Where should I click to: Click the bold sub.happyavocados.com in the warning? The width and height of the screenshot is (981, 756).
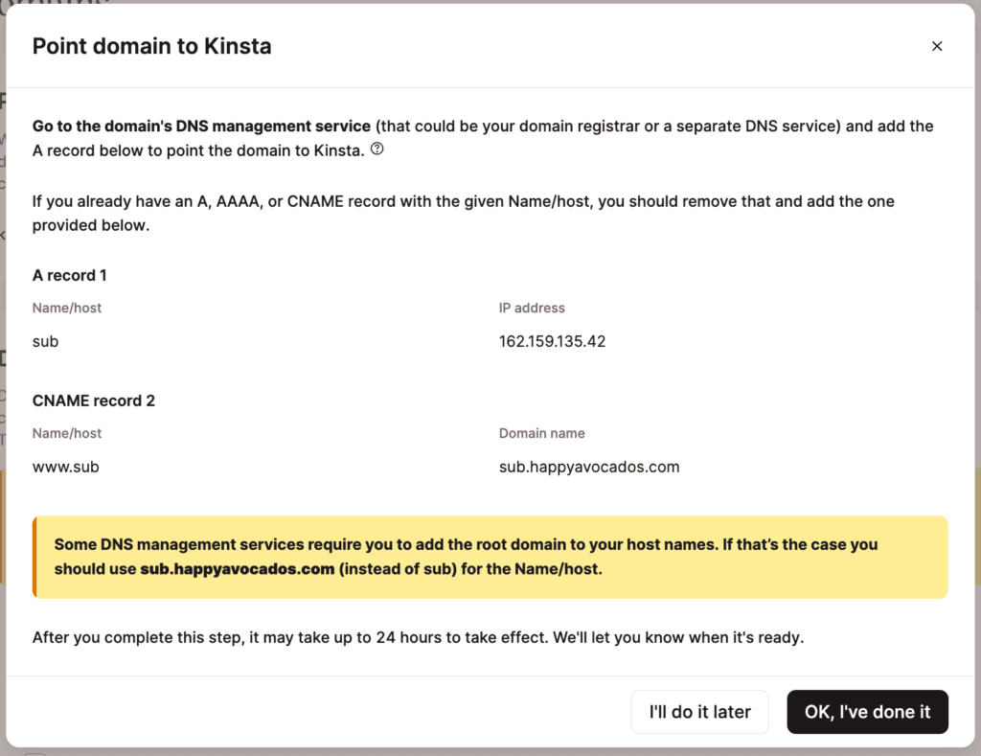(237, 568)
